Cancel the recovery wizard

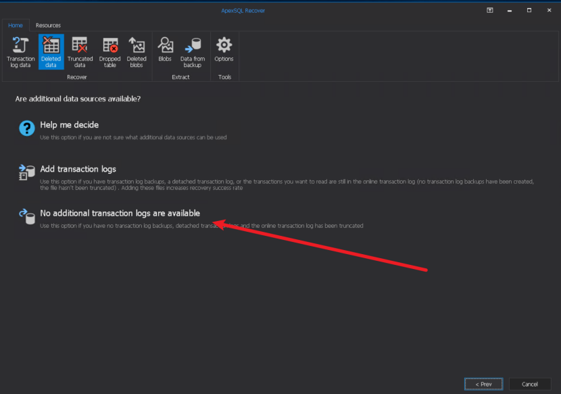pyautogui.click(x=530, y=383)
